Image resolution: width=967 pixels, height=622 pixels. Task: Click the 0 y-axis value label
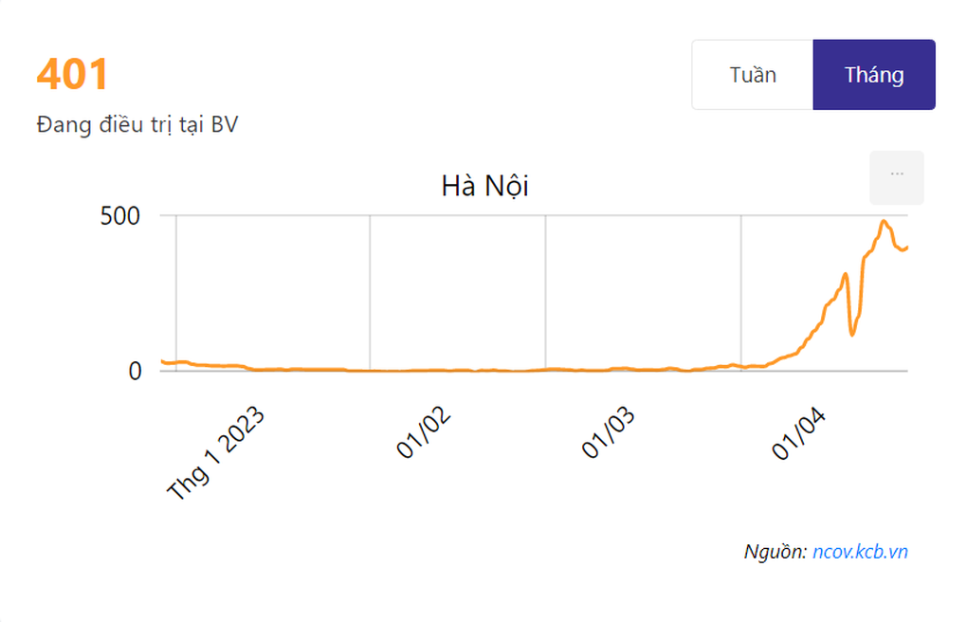(x=135, y=371)
